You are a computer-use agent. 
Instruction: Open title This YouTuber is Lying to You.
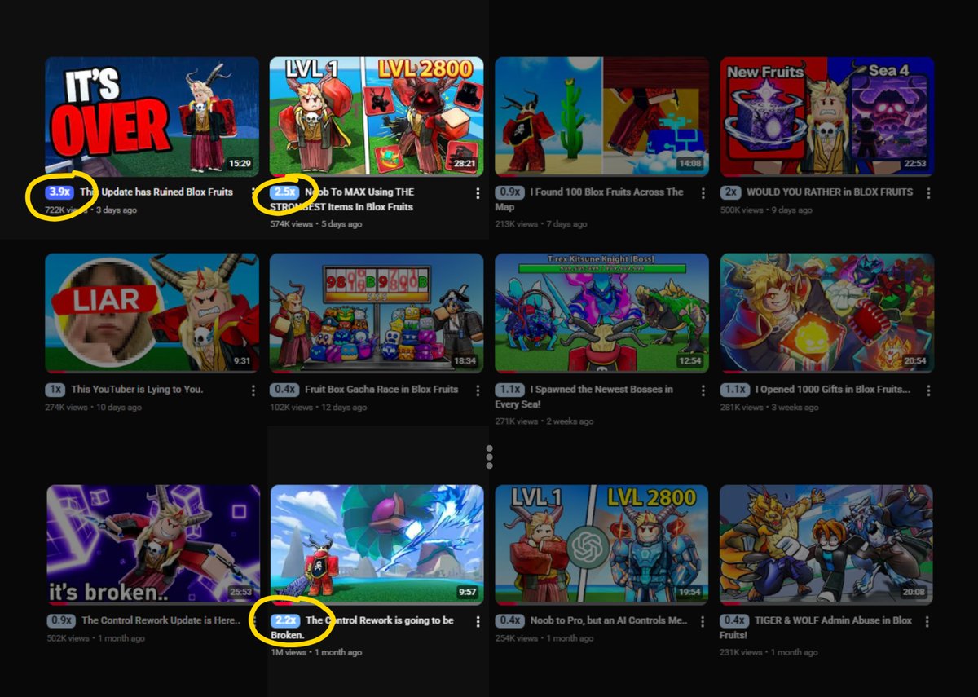[x=137, y=390]
